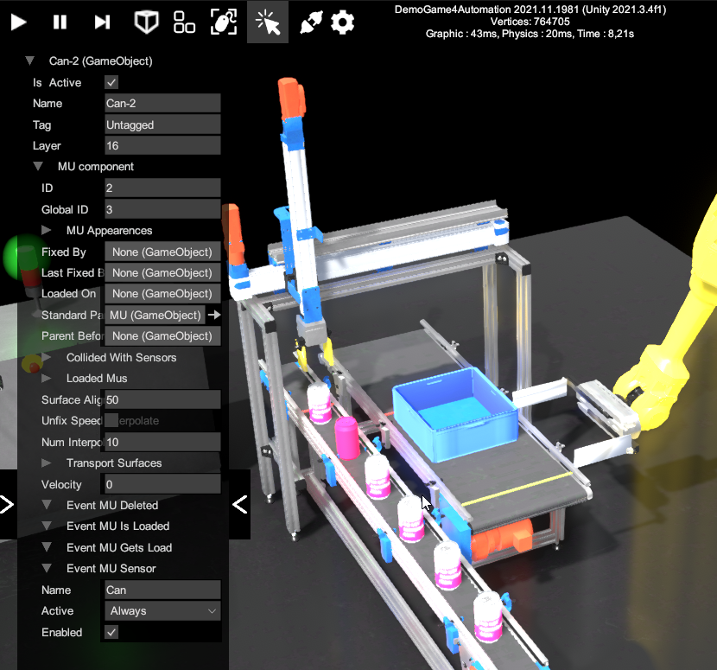The image size is (717, 670).
Task: Toggle the object selection cursor tool
Action: click(x=268, y=22)
